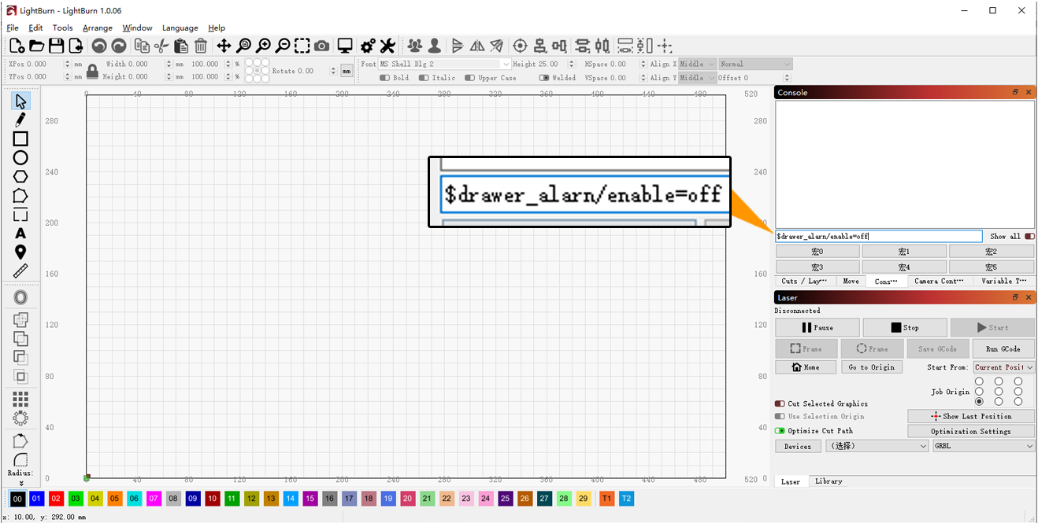Toggle the Welded switch
Image resolution: width=1038 pixels, height=523 pixels.
544,78
